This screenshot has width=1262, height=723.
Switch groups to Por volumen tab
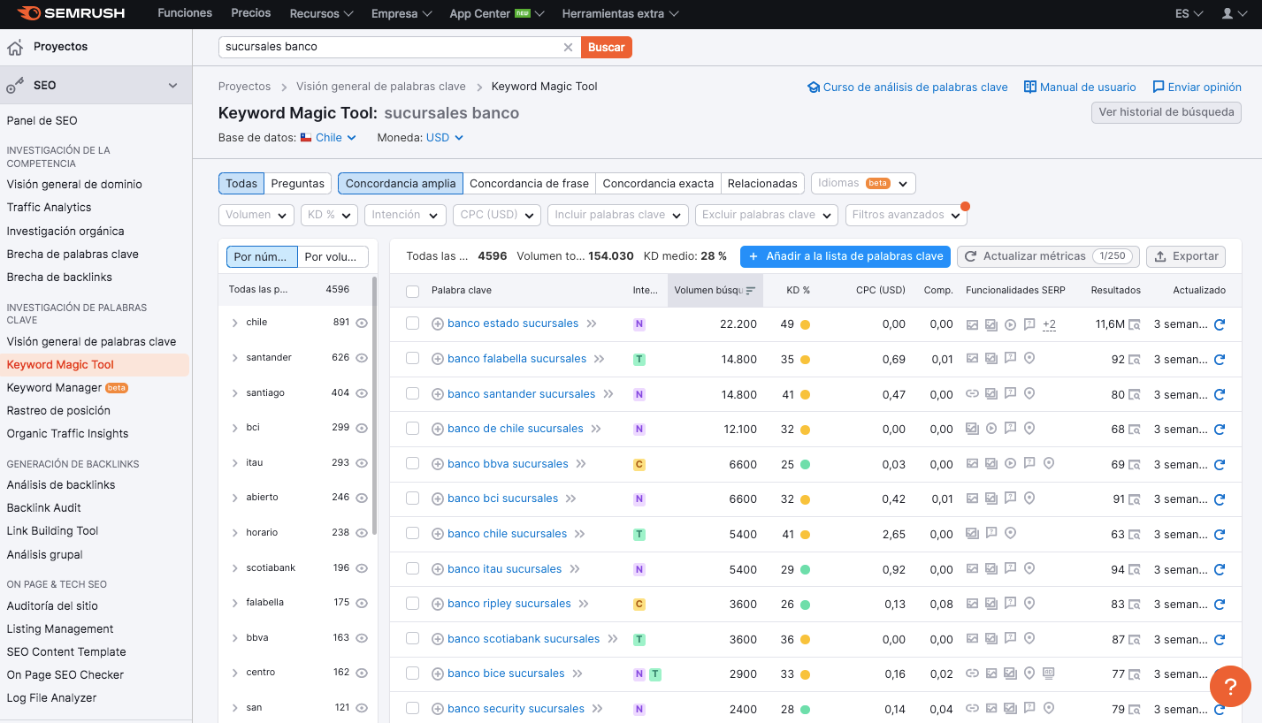tap(333, 256)
